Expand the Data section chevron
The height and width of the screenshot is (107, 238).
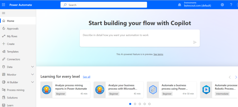[x=33, y=67]
